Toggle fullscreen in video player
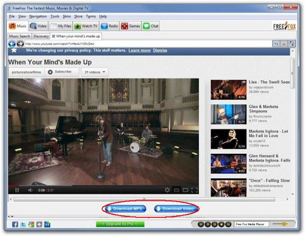This screenshot has height=236, width=305. [195, 190]
